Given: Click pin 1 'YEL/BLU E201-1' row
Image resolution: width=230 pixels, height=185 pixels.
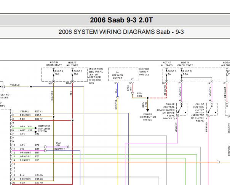Looking at the screenshot, I should [x=27, y=112].
